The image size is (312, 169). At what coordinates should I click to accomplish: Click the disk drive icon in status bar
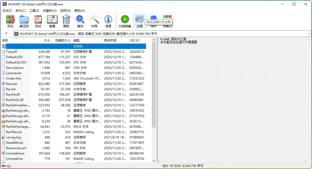(4, 166)
